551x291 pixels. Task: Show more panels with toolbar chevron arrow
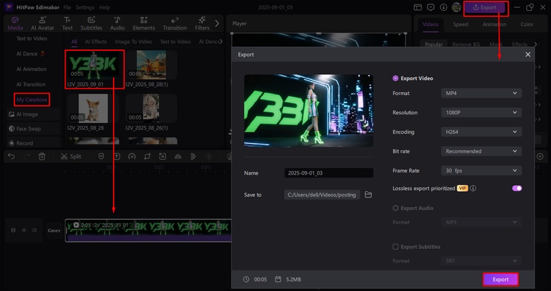coord(217,23)
